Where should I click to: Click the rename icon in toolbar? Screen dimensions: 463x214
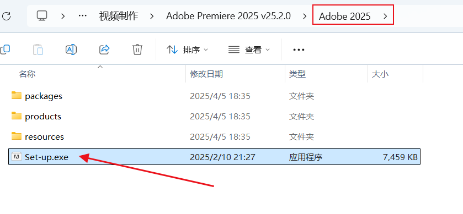click(x=71, y=50)
